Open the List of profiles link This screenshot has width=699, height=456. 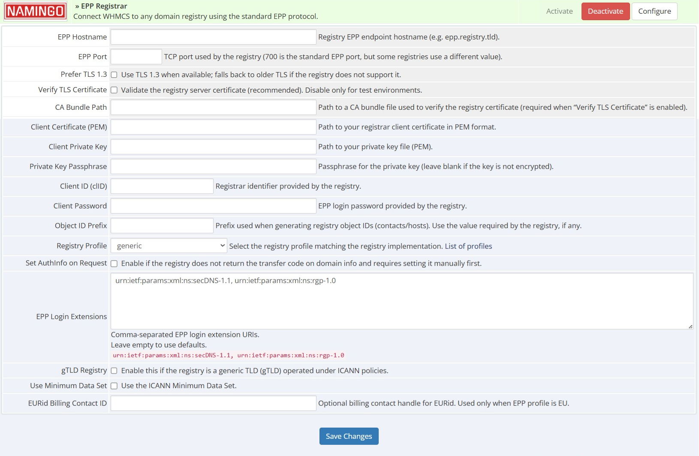click(468, 246)
